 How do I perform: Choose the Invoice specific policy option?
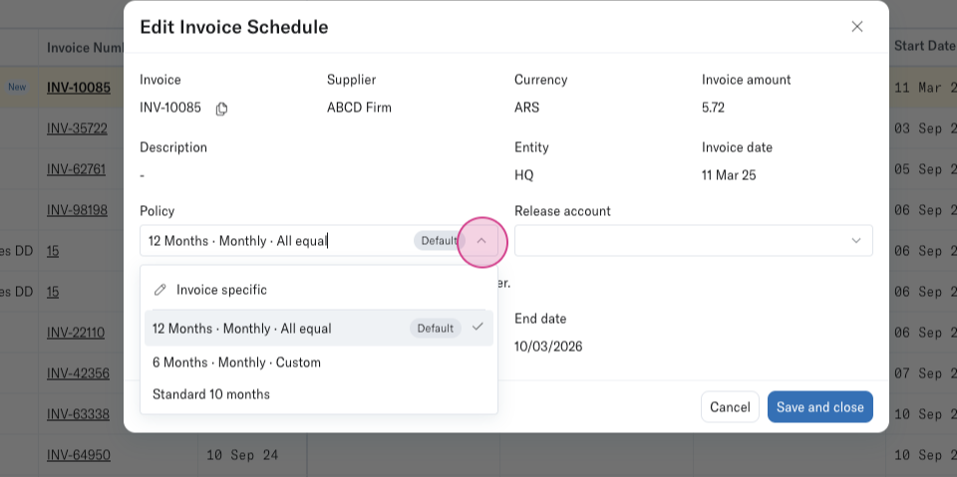pos(221,290)
